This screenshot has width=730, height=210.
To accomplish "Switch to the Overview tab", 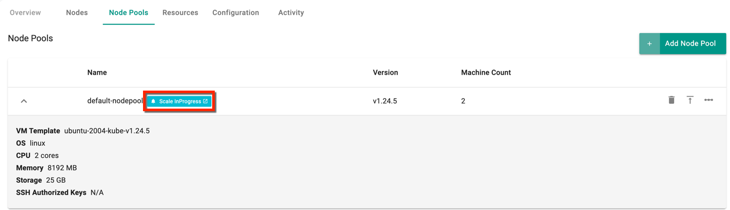I will click(x=25, y=12).
